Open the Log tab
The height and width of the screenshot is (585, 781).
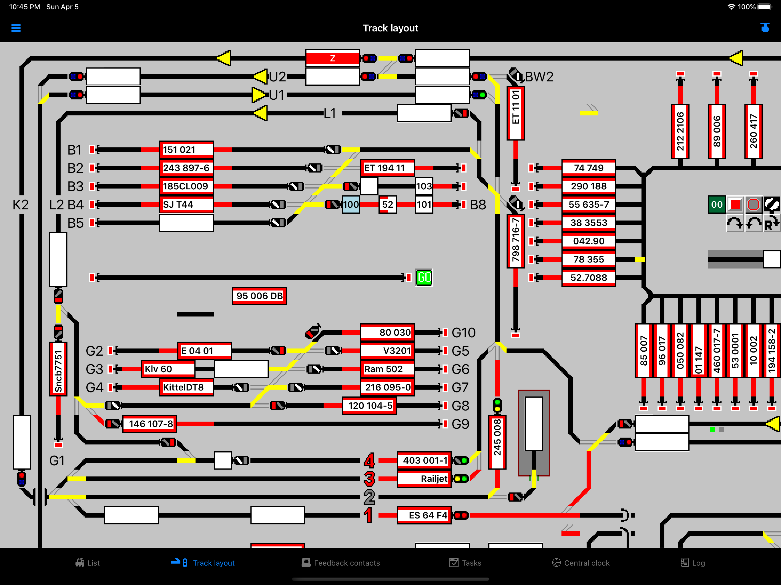pyautogui.click(x=693, y=563)
